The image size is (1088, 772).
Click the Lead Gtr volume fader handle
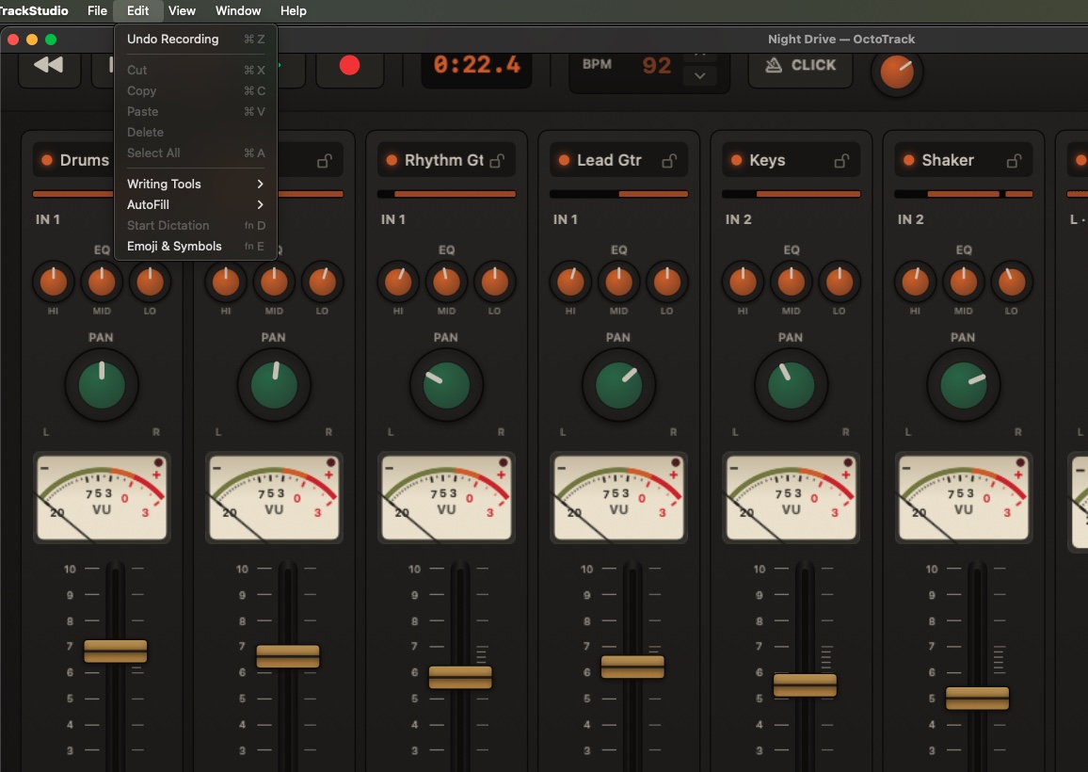tap(632, 667)
